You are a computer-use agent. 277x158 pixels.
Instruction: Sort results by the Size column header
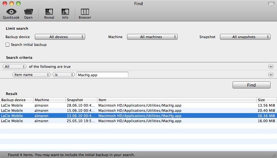pos(266,100)
